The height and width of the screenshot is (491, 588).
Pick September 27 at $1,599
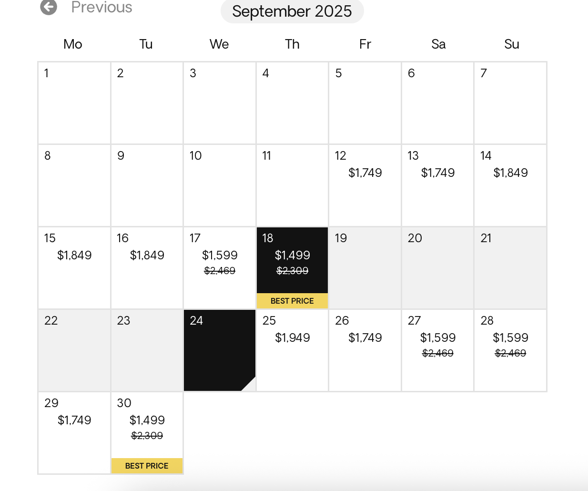[x=437, y=350]
